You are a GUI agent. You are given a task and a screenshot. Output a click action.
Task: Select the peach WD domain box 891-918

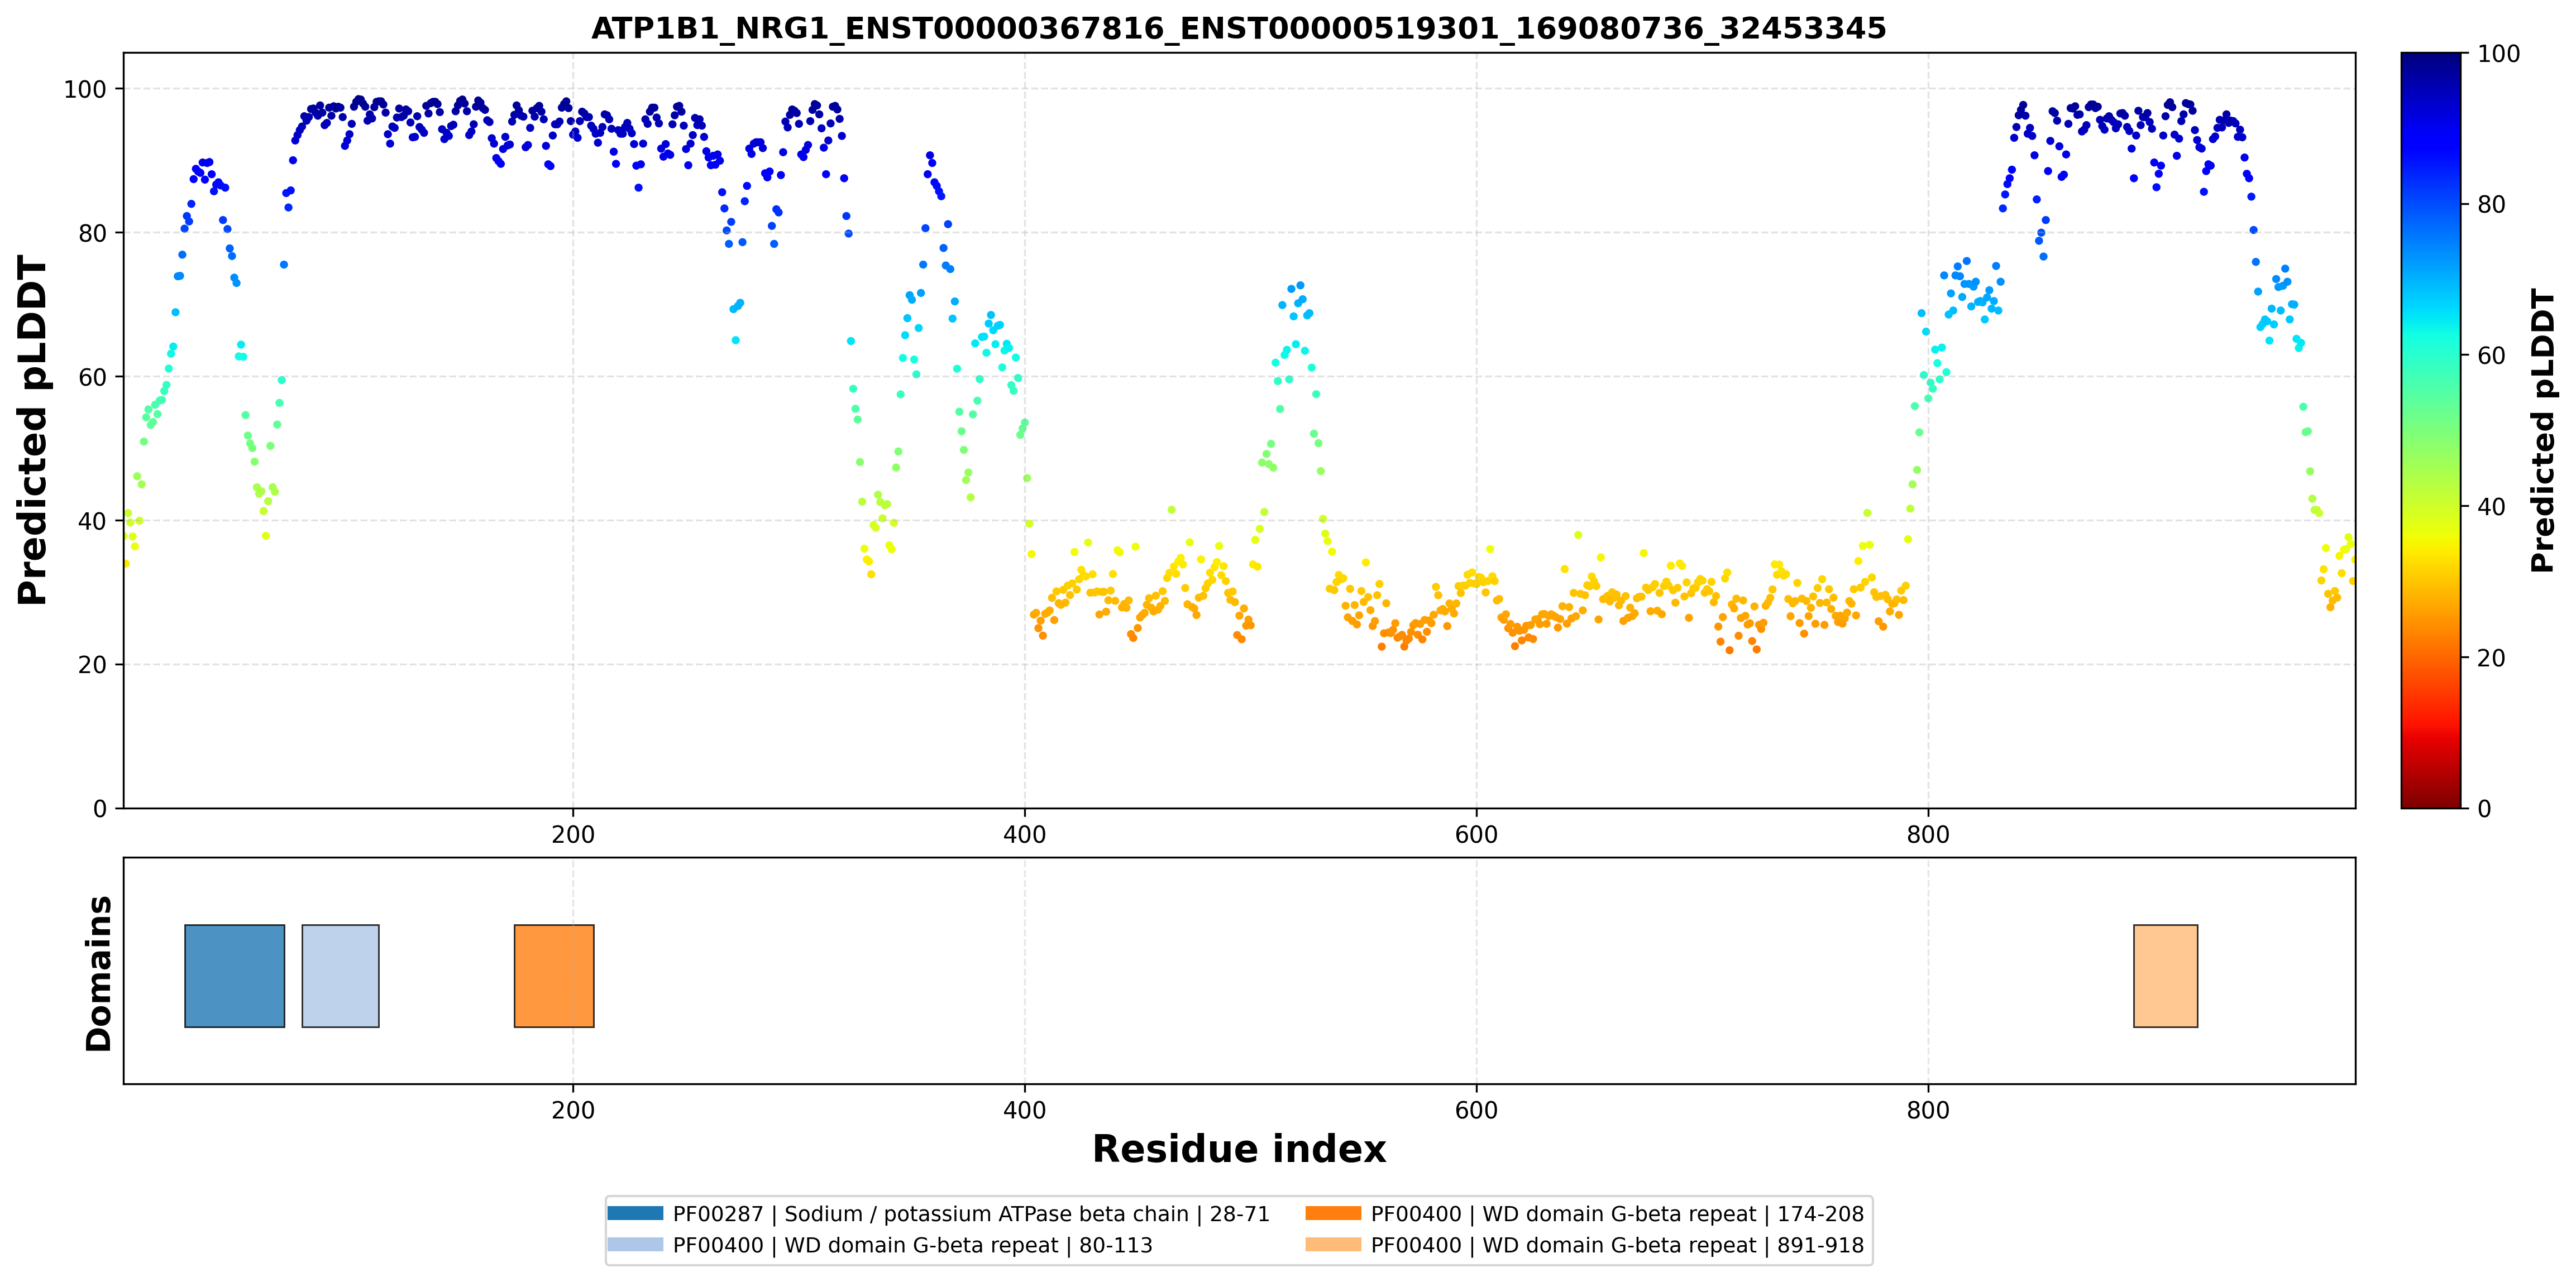point(2165,975)
